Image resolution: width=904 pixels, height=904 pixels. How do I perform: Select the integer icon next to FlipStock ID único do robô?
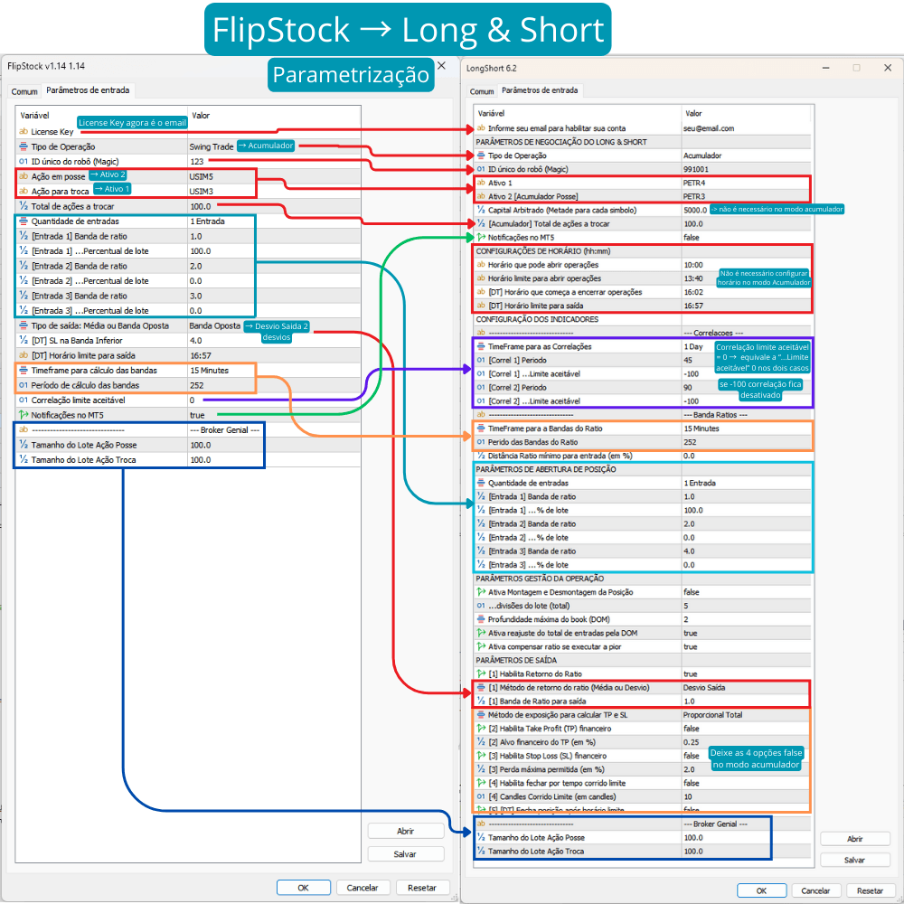[x=24, y=162]
